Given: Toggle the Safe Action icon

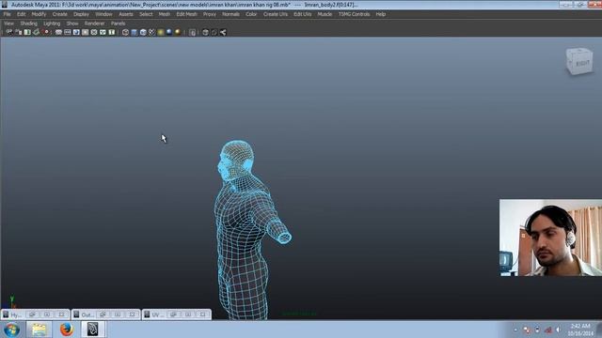Looking at the screenshot, I should click(103, 32).
